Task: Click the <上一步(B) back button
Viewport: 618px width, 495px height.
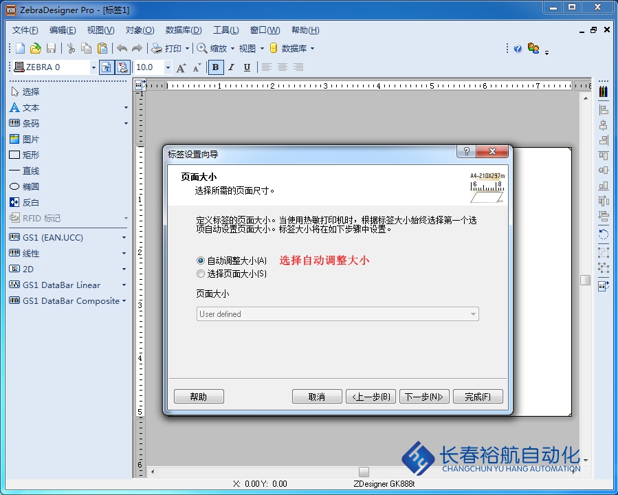Action: click(x=371, y=397)
